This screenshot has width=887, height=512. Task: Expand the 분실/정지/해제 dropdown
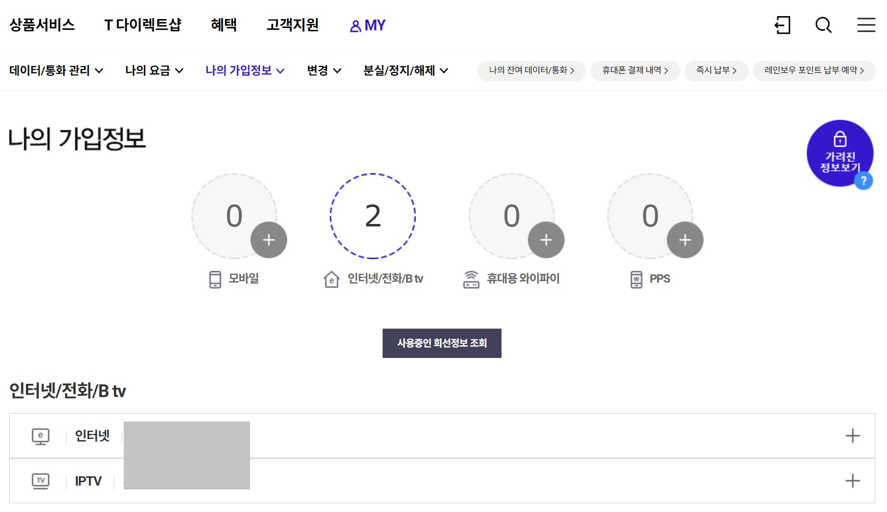click(405, 70)
